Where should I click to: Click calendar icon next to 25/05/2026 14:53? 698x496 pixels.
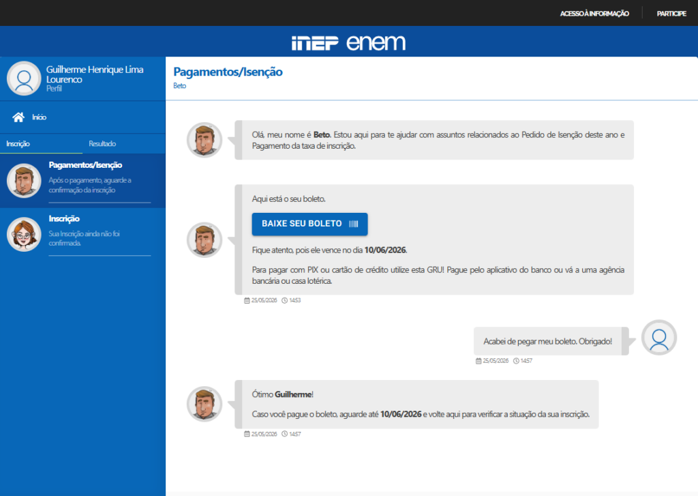[247, 300]
